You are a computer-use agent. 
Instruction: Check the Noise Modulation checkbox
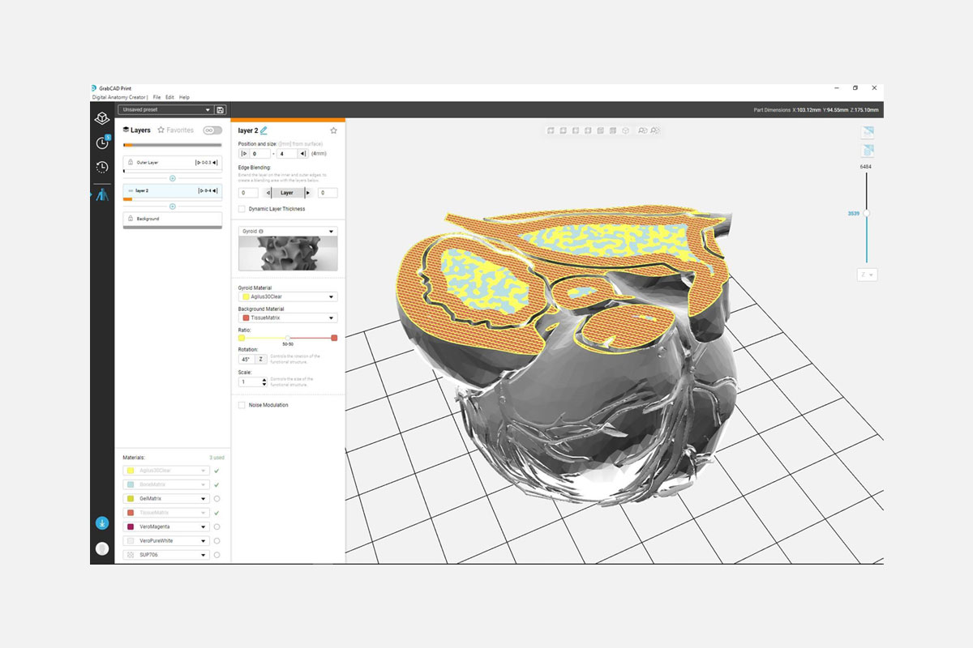242,405
